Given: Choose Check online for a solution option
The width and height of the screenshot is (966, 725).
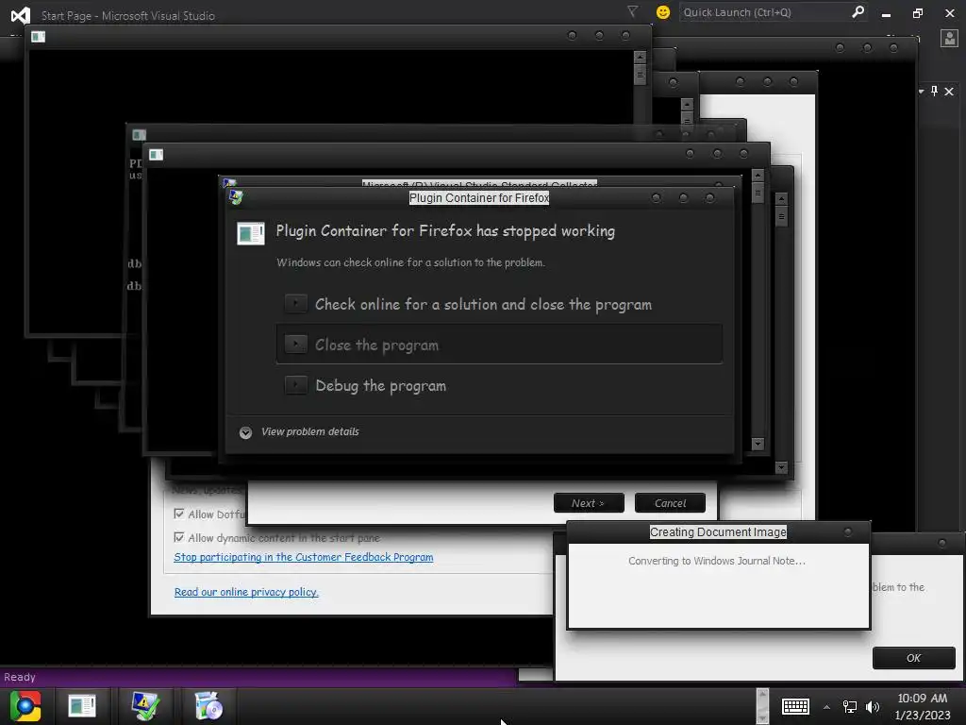Looking at the screenshot, I should pos(499,304).
